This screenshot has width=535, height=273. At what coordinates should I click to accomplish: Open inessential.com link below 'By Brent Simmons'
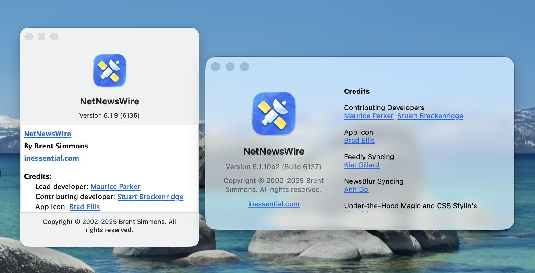point(52,158)
